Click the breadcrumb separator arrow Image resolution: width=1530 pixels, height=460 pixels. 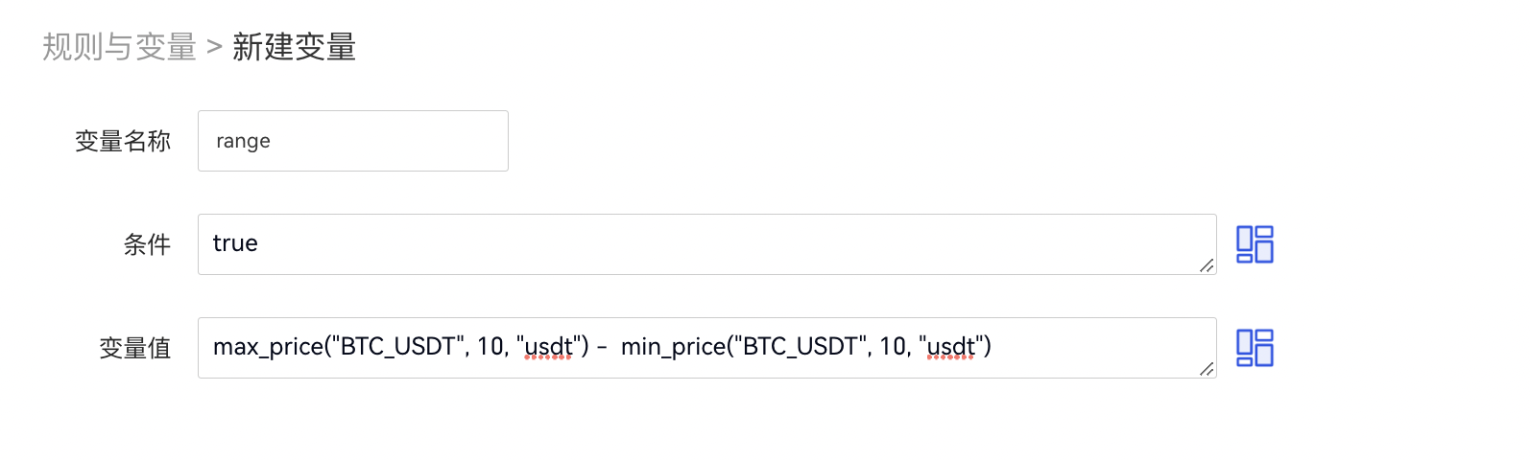(214, 47)
